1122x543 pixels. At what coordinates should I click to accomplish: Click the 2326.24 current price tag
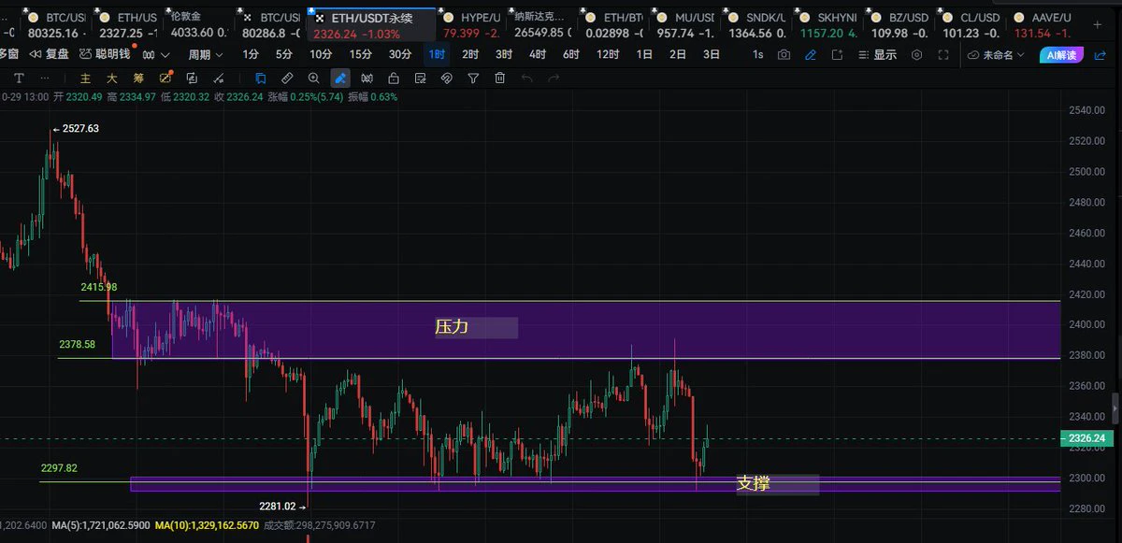tap(1086, 438)
